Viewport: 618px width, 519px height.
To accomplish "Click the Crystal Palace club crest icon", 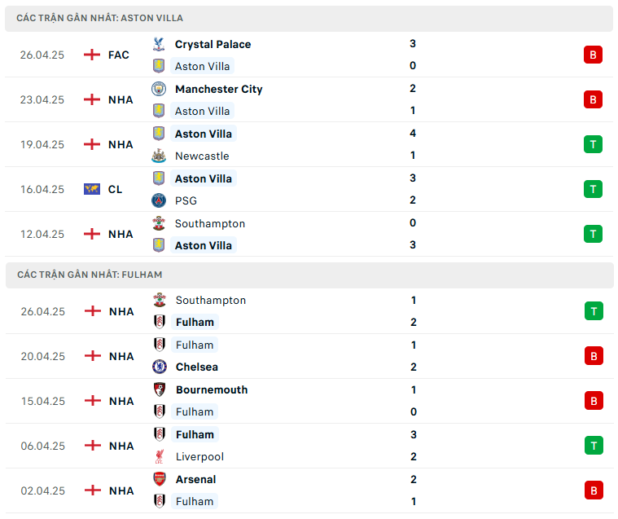I will [x=159, y=44].
